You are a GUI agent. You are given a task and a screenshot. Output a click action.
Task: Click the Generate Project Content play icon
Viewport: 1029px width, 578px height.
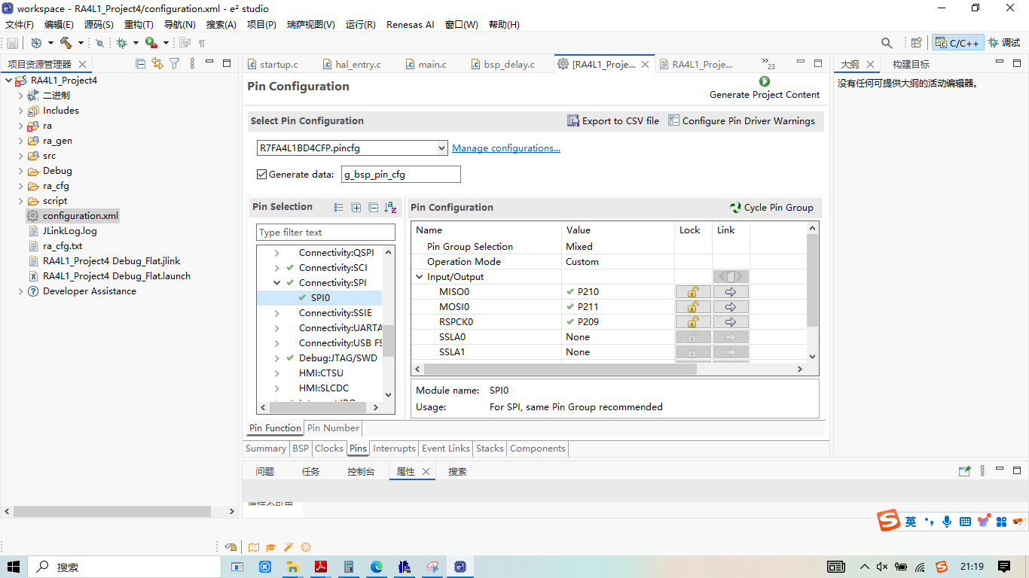pos(765,81)
